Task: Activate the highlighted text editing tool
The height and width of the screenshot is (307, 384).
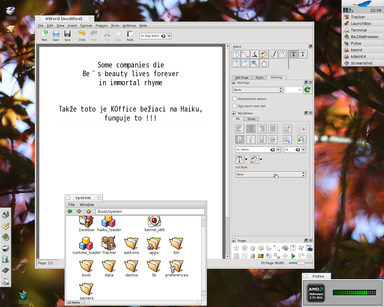Action: [x=294, y=54]
